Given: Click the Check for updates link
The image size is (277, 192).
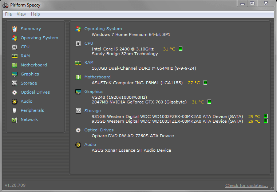Looking at the screenshot, I should (x=246, y=185).
